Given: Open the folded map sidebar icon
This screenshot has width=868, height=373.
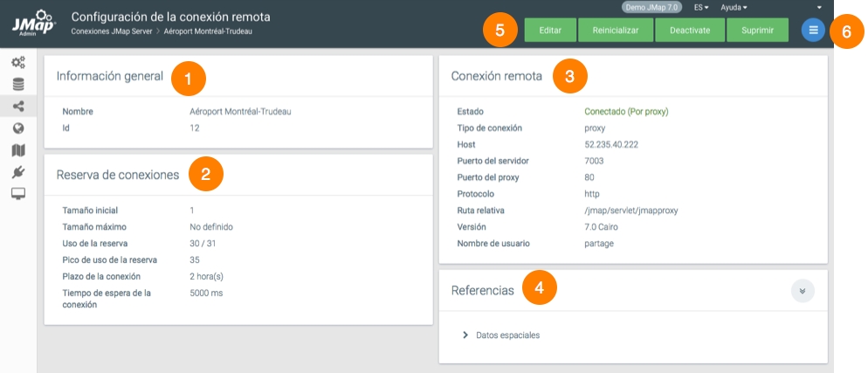Looking at the screenshot, I should coord(17,150).
